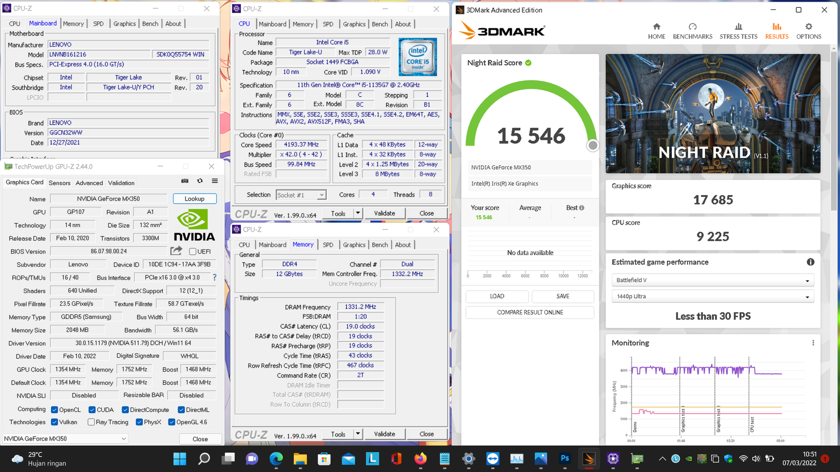Show hidden system tray icons chevron
The height and width of the screenshot is (472, 840).
pos(662,459)
